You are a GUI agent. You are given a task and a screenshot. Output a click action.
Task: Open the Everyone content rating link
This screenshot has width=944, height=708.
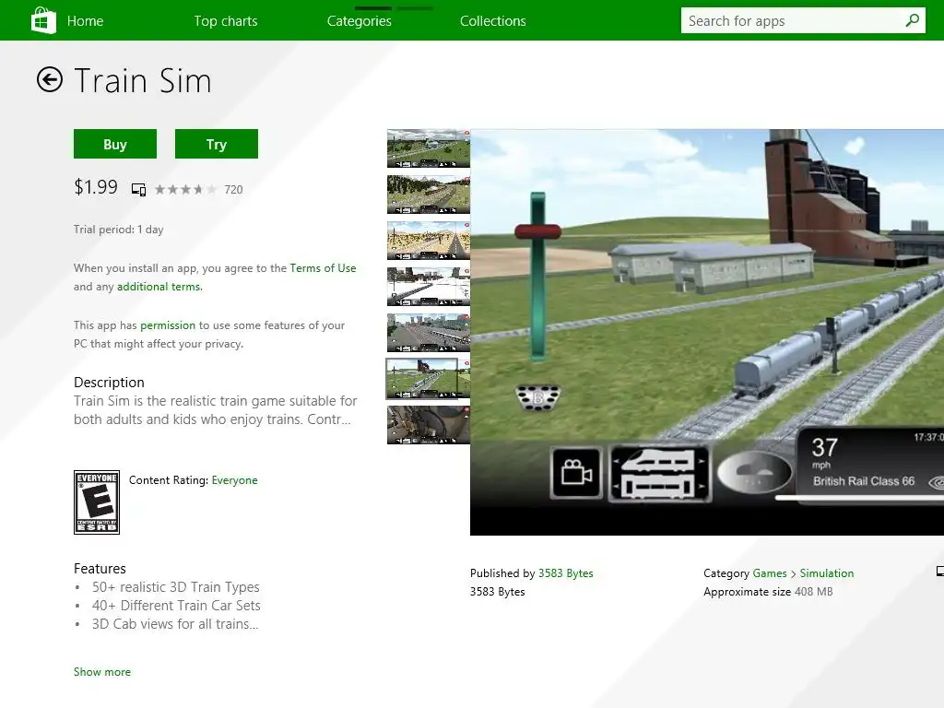[x=234, y=479]
